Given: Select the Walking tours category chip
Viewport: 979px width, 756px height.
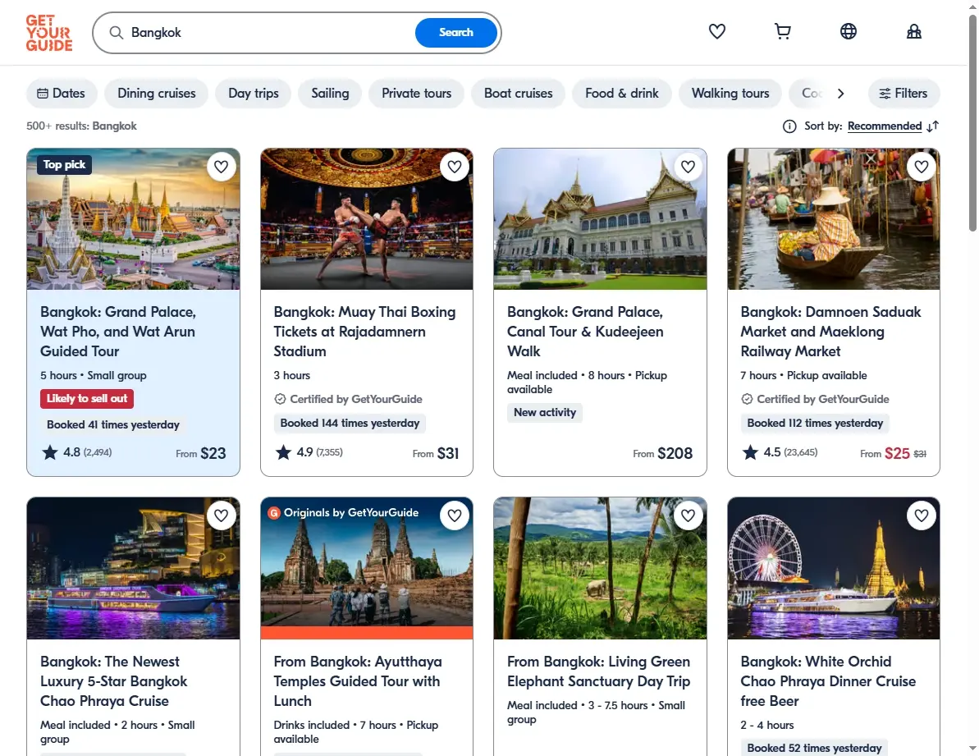Looking at the screenshot, I should [730, 94].
